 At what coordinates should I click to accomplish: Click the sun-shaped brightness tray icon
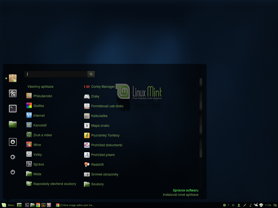tap(233, 205)
